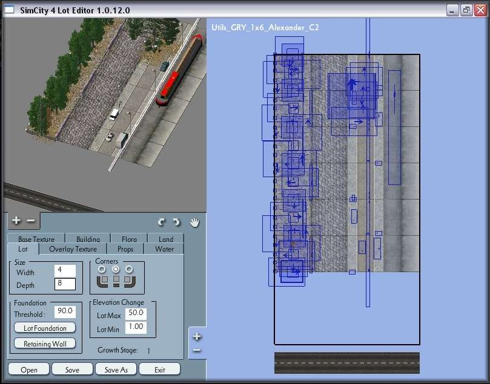Select the middle corner radio button

[x=116, y=269]
